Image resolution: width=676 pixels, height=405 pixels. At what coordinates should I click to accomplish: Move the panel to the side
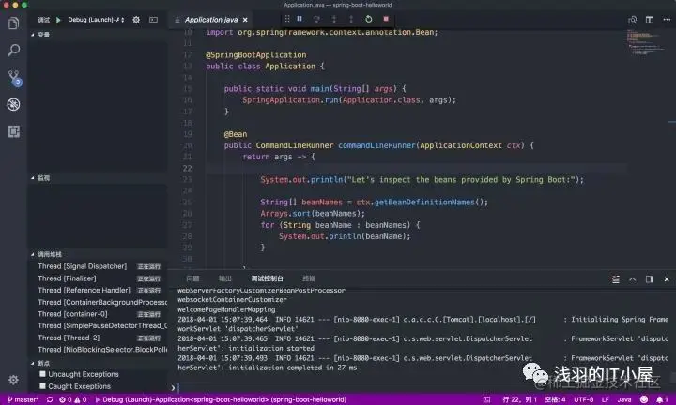(650, 279)
